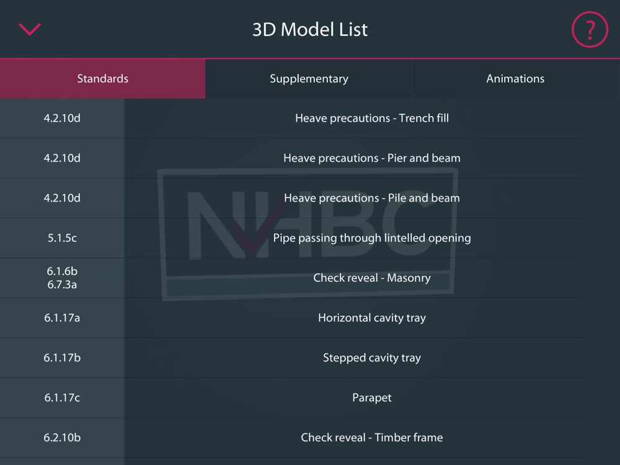Open the Horizontal cavity tray model
Screen dimensions: 620x465
click(372, 317)
